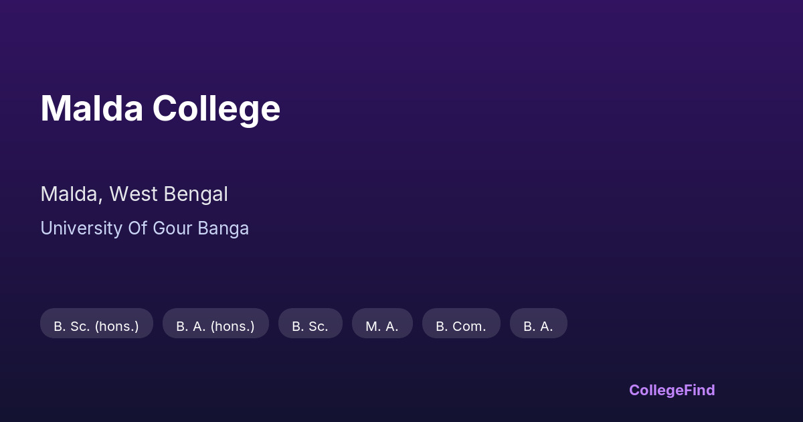Open the CollegeFind brand link
The width and height of the screenshot is (803, 422).
pos(672,390)
